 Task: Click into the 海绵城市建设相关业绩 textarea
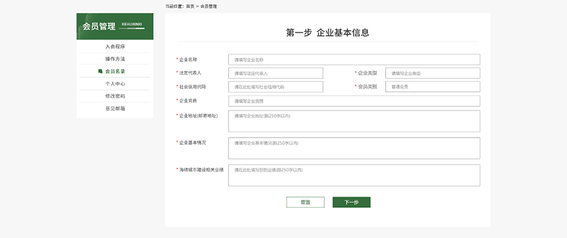[x=354, y=175]
